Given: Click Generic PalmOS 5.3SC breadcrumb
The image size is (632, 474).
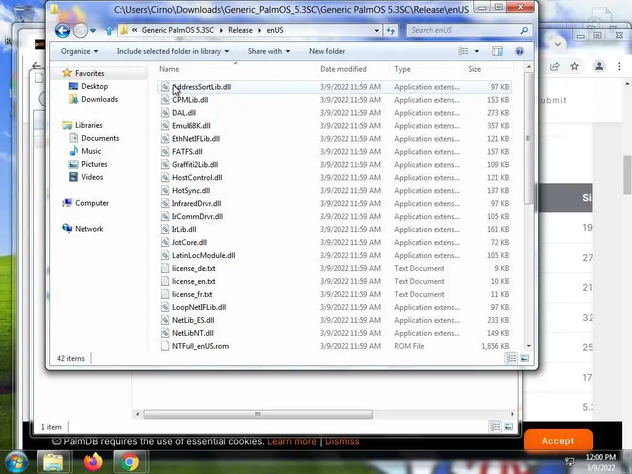Looking at the screenshot, I should click(178, 30).
